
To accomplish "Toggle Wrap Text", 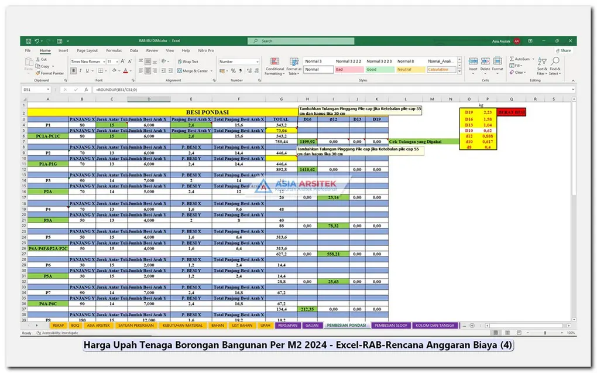I will (188, 61).
